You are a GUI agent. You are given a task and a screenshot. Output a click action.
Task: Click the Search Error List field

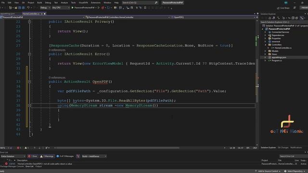click(293, 156)
